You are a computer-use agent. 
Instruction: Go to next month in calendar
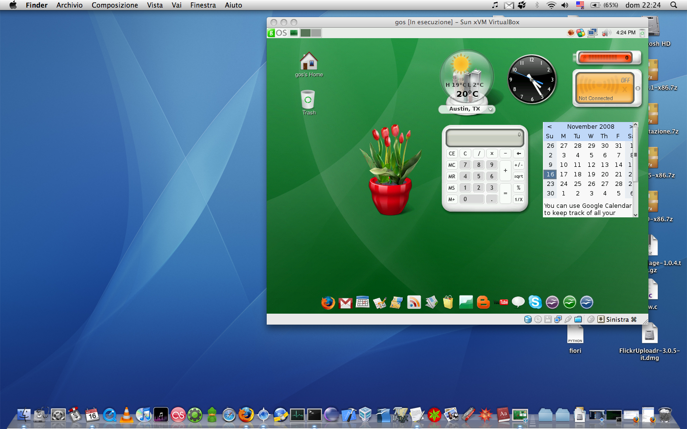pos(631,127)
